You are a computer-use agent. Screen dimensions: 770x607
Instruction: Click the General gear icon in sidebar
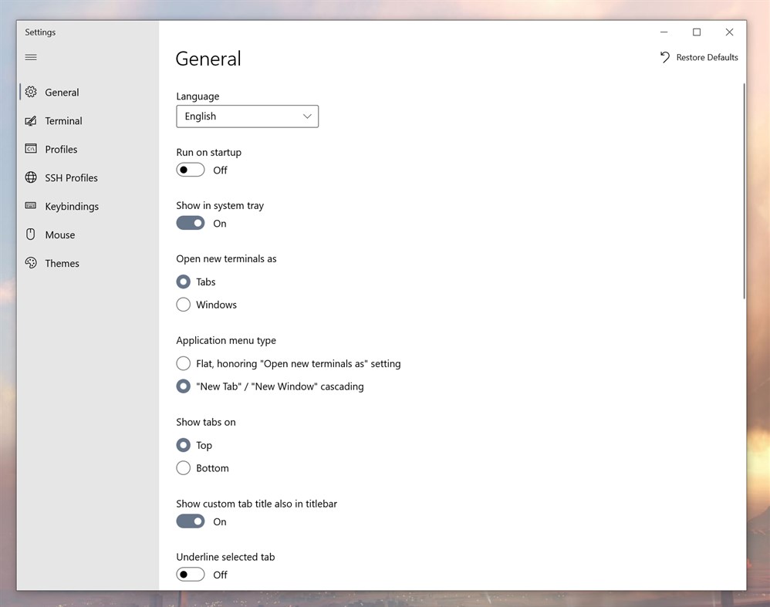(x=31, y=92)
